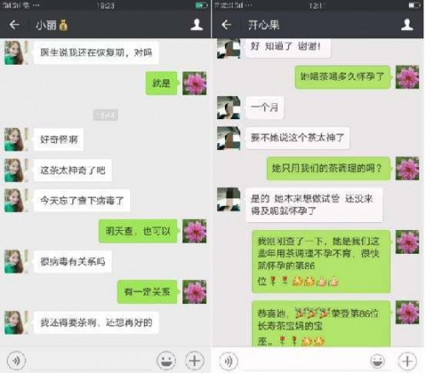This screenshot has width=426, height=373.
Task: Open emoji picker in left chat
Action: point(166,361)
